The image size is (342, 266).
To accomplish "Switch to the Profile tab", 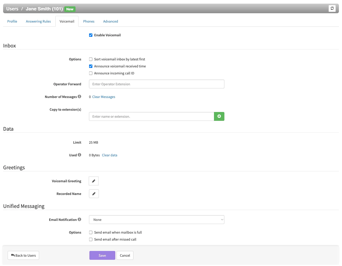I will click(x=12, y=21).
